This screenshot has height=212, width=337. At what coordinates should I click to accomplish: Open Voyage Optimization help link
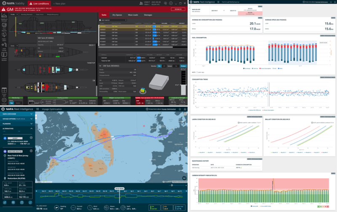(169, 109)
